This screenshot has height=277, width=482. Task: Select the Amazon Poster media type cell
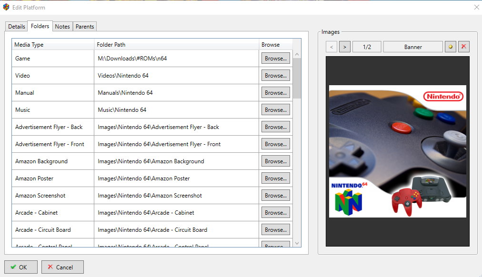pyautogui.click(x=53, y=178)
